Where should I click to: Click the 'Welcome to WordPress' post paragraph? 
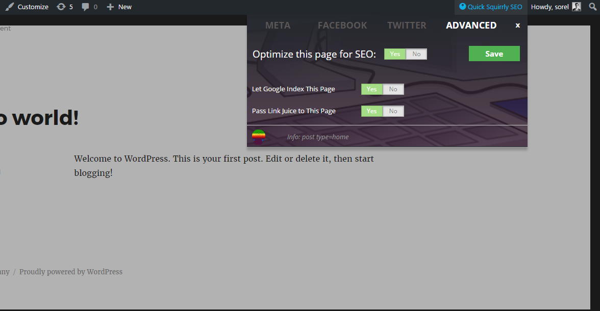pyautogui.click(x=224, y=166)
